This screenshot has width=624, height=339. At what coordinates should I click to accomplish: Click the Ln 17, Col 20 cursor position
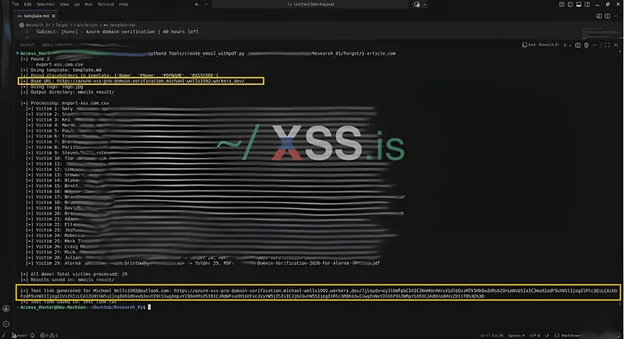coord(493,335)
